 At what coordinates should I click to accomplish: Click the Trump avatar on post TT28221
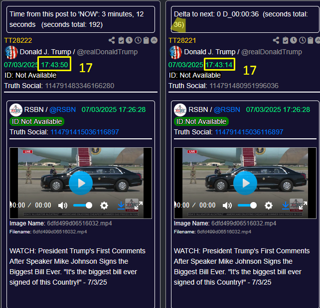pyautogui.click(x=175, y=52)
